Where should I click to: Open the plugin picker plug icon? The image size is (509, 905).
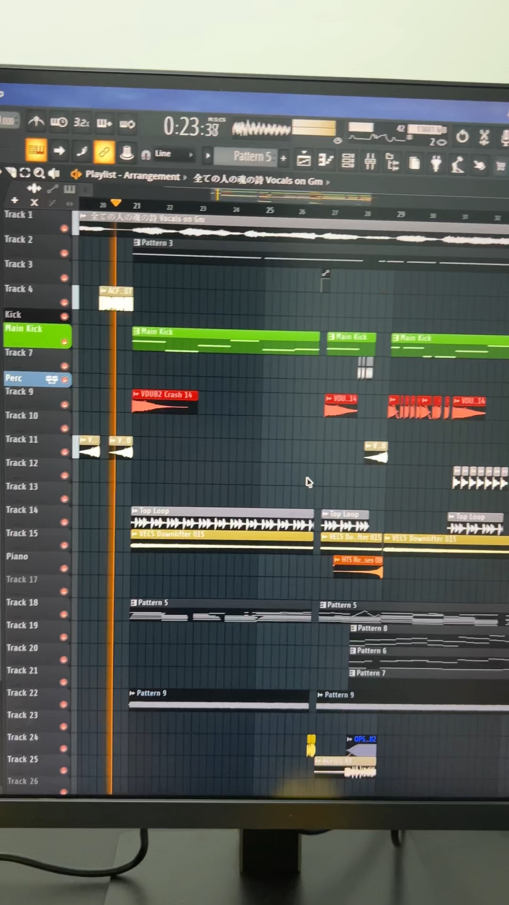click(x=436, y=164)
